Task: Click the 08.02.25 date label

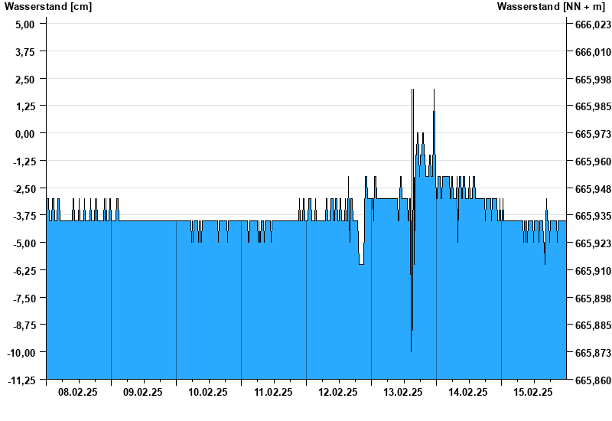Action: (78, 392)
